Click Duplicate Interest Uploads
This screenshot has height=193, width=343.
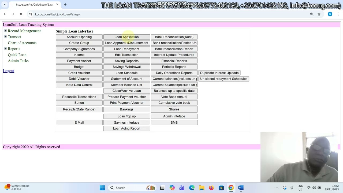219,73
